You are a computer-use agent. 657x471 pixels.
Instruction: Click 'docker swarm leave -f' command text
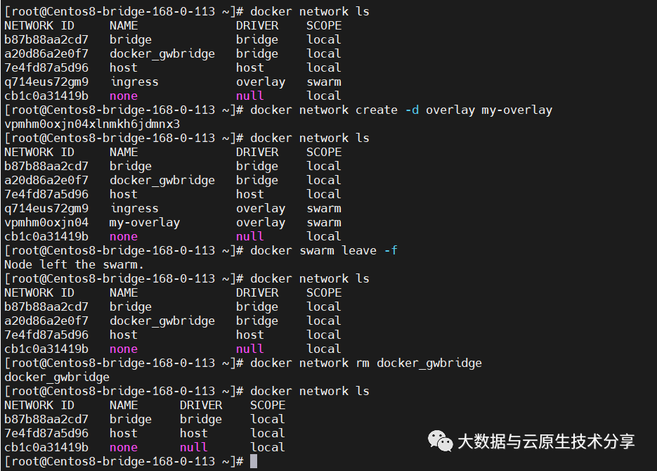click(x=324, y=250)
